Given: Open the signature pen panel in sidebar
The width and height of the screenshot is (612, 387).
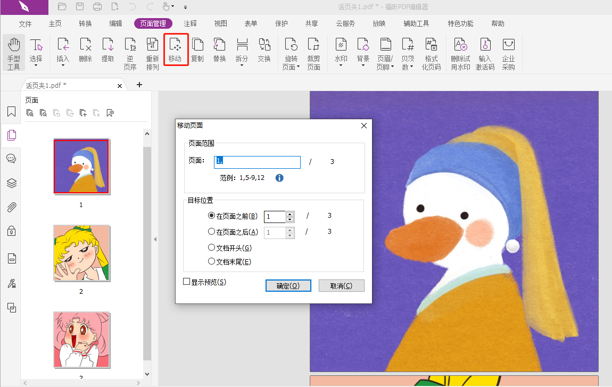Looking at the screenshot, I should (12, 283).
